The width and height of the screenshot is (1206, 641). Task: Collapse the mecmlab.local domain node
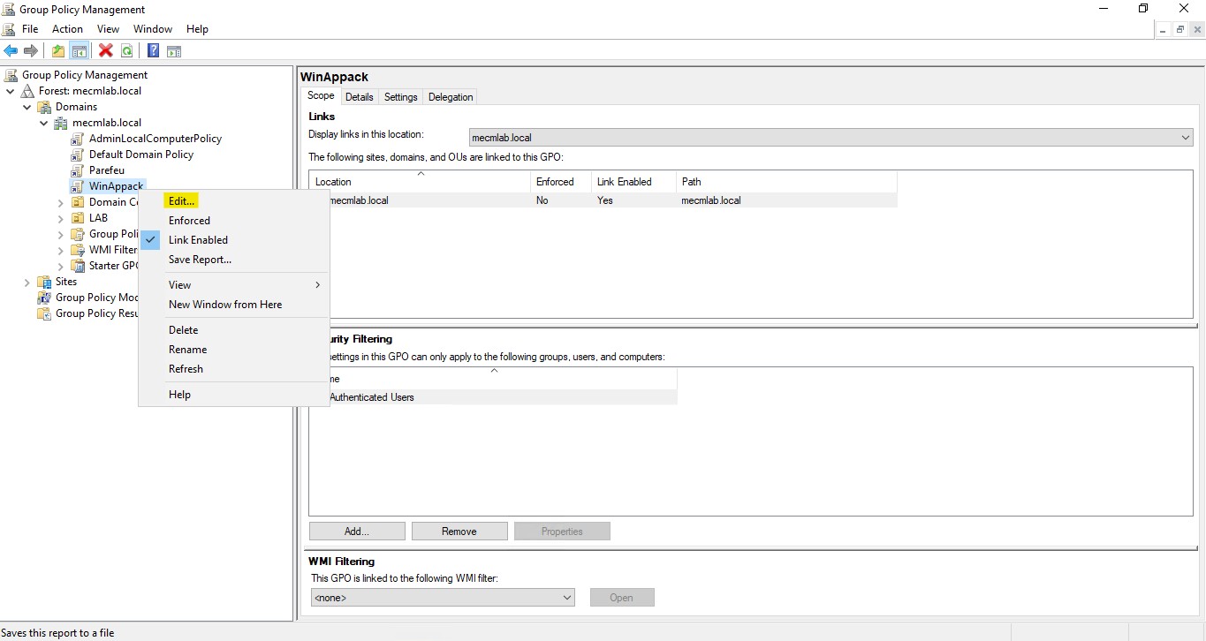(42, 123)
